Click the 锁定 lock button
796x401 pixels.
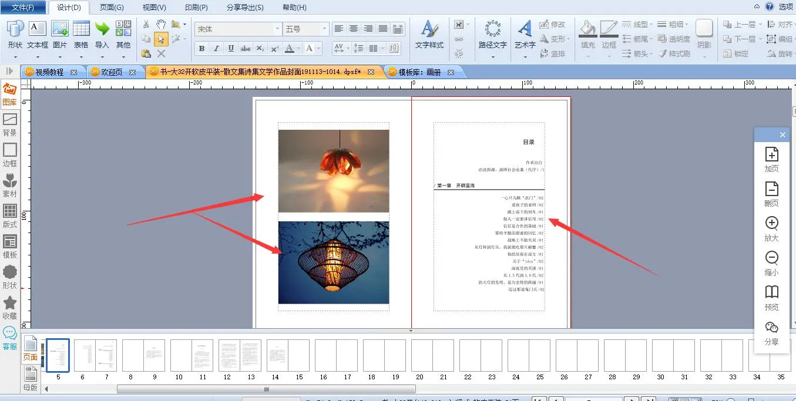pyautogui.click(x=736, y=53)
